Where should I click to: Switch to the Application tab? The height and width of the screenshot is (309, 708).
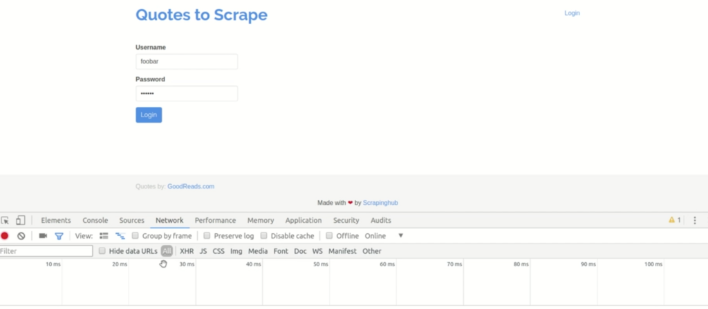[x=304, y=220]
